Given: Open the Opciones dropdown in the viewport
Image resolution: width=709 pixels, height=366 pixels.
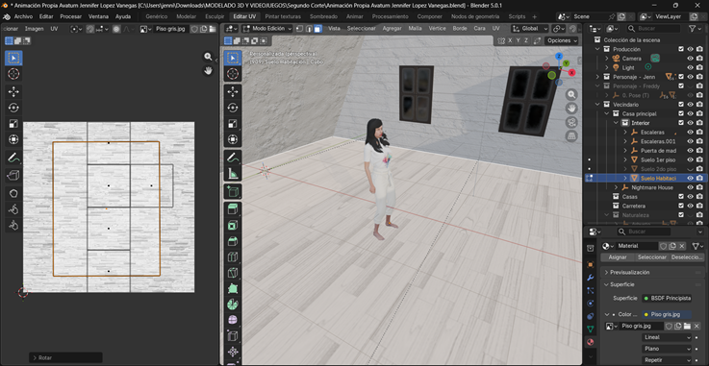Looking at the screenshot, I should click(x=562, y=40).
